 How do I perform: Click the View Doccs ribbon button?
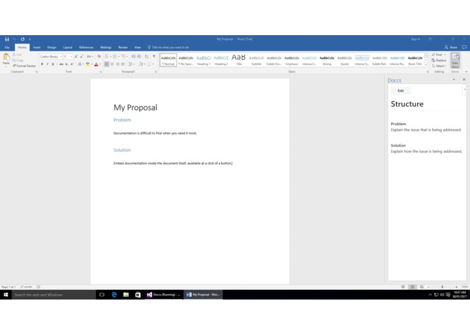click(x=455, y=60)
